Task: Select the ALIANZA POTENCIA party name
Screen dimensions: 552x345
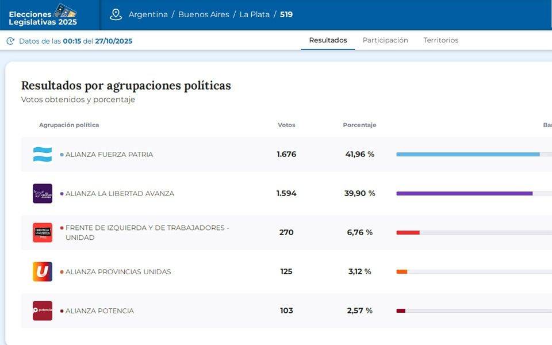Action: pyautogui.click(x=99, y=310)
